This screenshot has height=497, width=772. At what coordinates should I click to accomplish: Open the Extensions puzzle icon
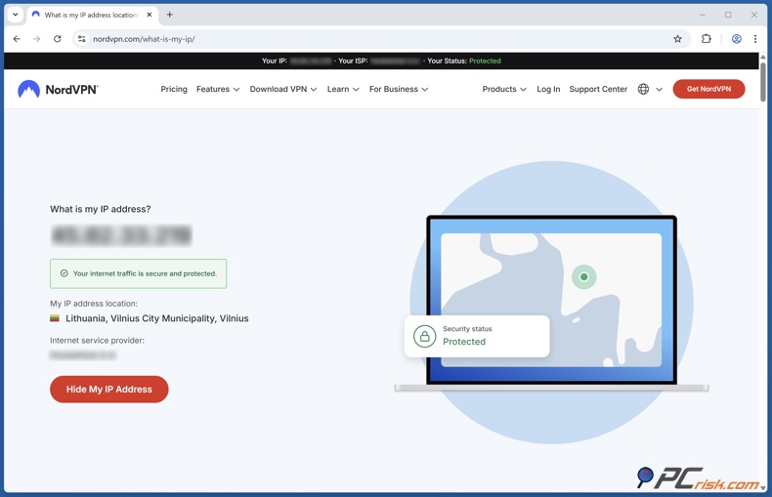pyautogui.click(x=706, y=39)
